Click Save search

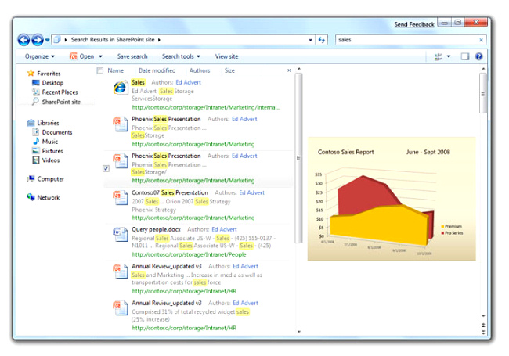132,56
